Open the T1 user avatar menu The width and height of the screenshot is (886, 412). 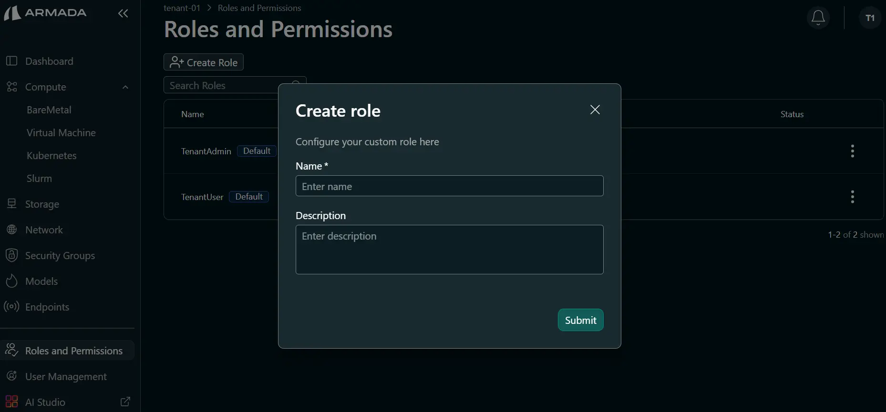tap(870, 18)
